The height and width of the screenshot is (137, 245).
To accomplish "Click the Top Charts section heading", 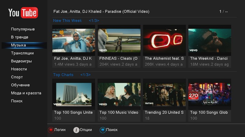I will point(63,75).
